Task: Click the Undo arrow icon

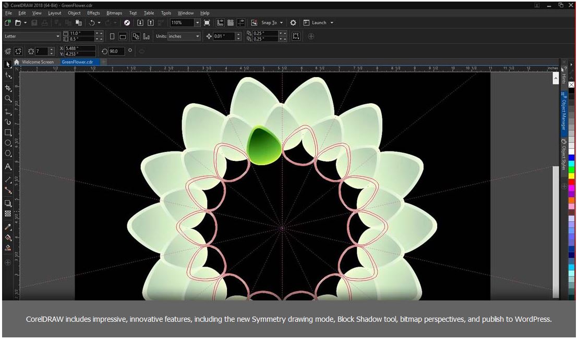Action: click(92, 23)
